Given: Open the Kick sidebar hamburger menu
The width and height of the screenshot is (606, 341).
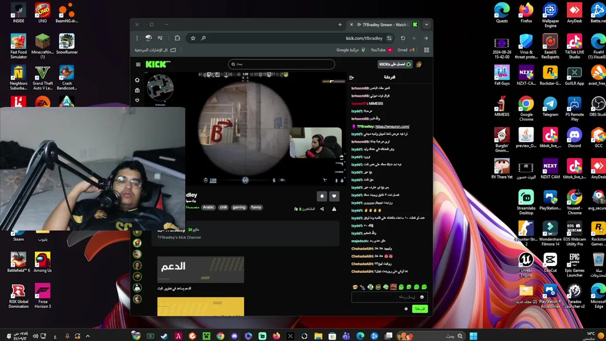Looking at the screenshot, I should tap(138, 64).
